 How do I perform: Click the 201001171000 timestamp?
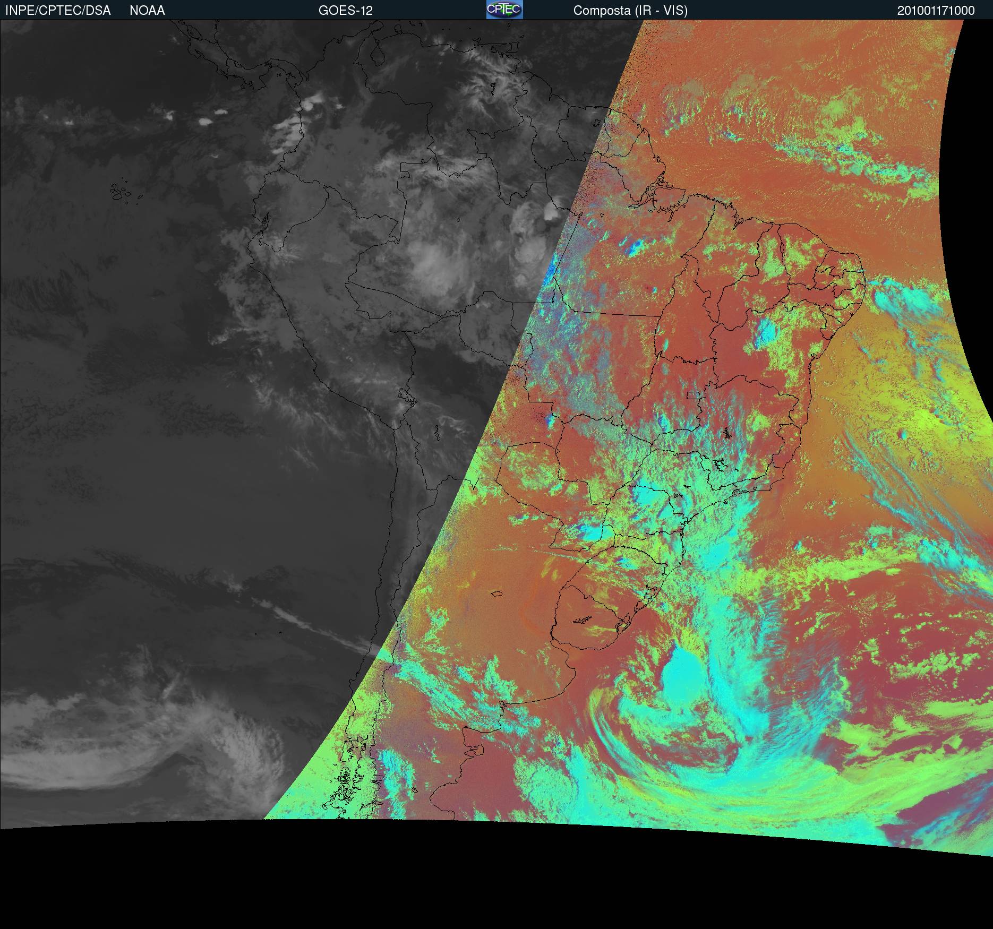936,11
